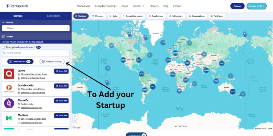The width and height of the screenshot is (273, 136).
Task: Click the 1744 cluster marker near Central America
Action: pyautogui.click(x=142, y=74)
